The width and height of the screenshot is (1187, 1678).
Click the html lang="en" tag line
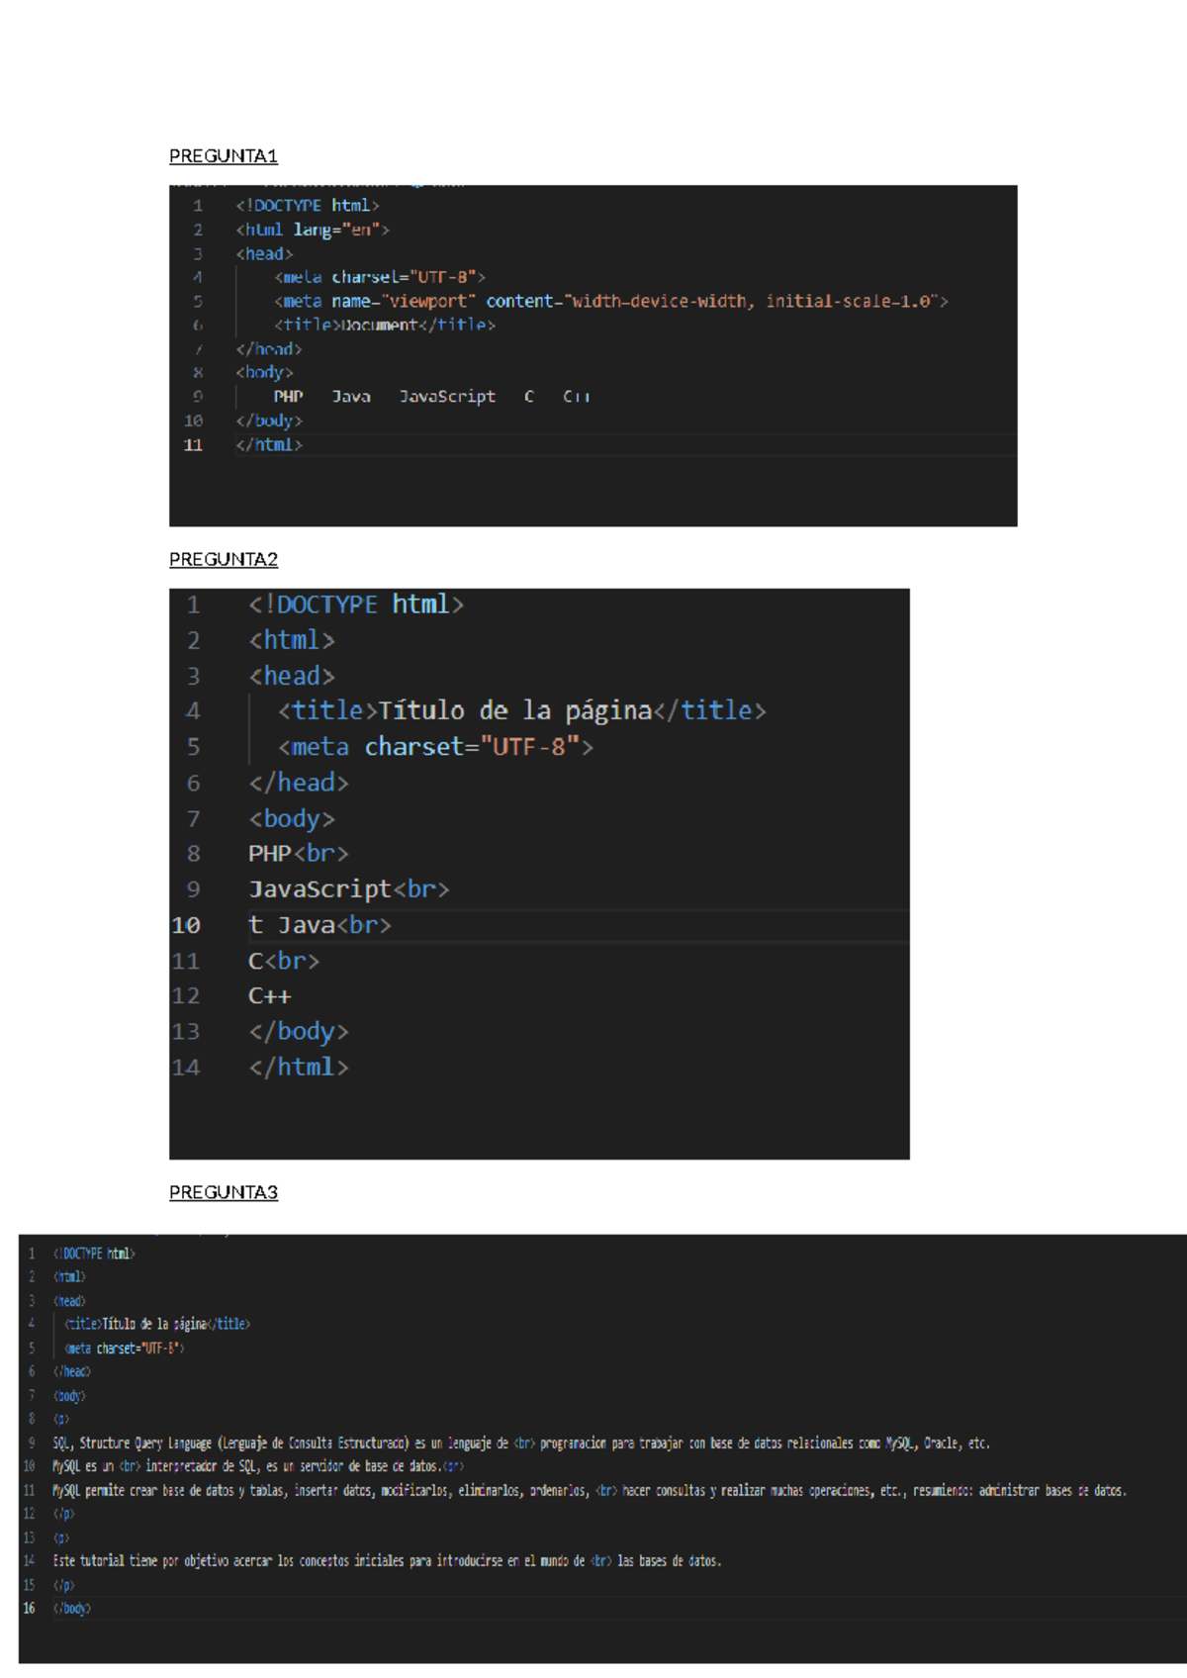pyautogui.click(x=312, y=230)
